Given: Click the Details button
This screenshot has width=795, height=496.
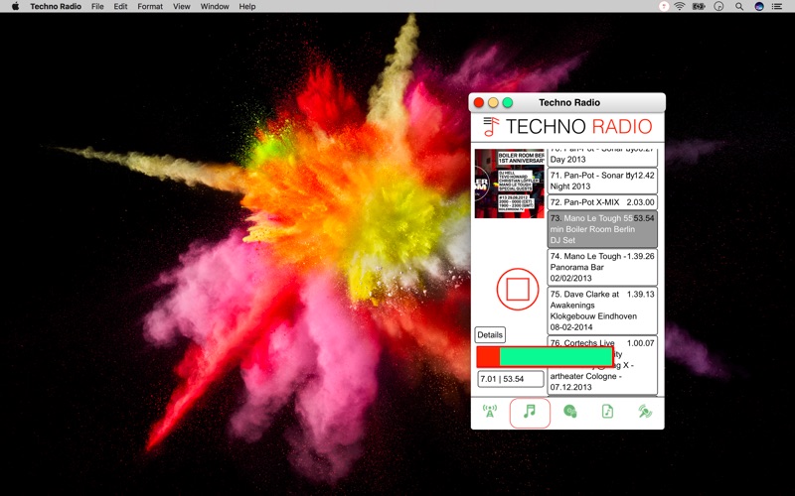Looking at the screenshot, I should (490, 335).
